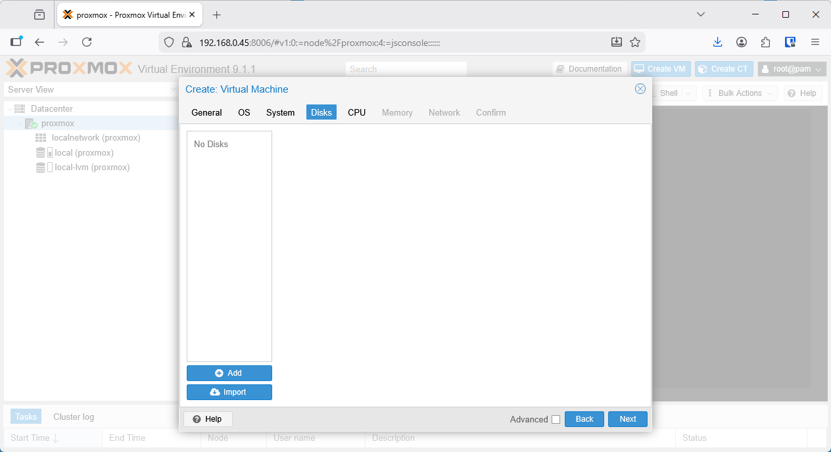This screenshot has width=831, height=452.
Task: Click the Import disk button
Action: (x=229, y=392)
